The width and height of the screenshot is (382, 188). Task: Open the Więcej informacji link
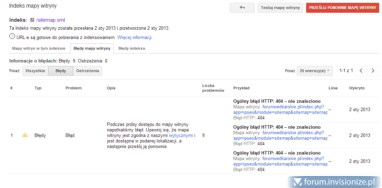coord(135,37)
